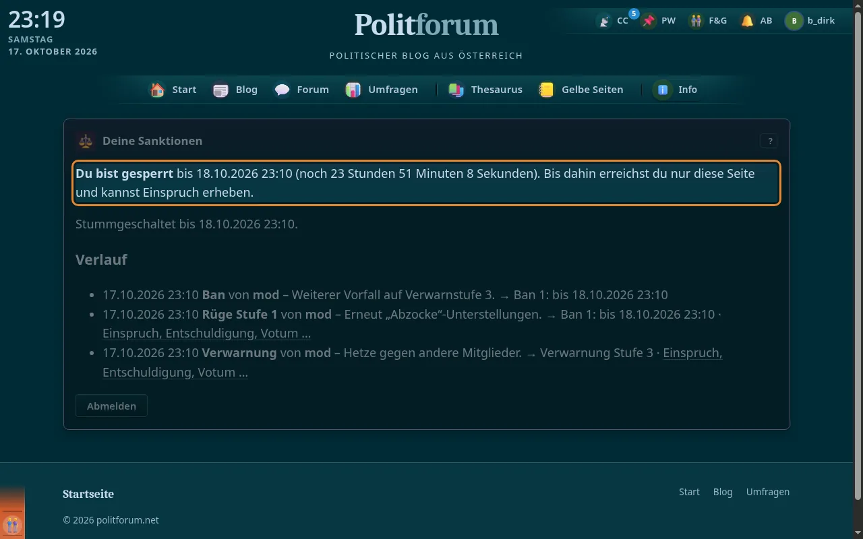Go to the Politforum logo home link
The width and height of the screenshot is (863, 539).
(426, 25)
